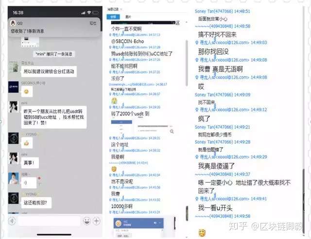Tap the plus icon for more attachments
Viewport: 311px width, 239px height.
point(97,221)
